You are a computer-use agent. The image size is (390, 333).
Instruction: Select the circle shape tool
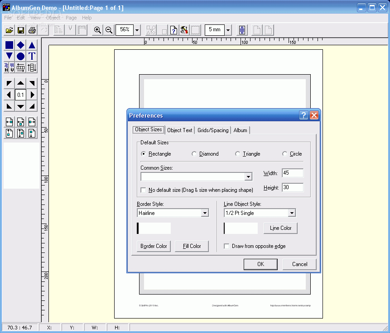click(21, 57)
